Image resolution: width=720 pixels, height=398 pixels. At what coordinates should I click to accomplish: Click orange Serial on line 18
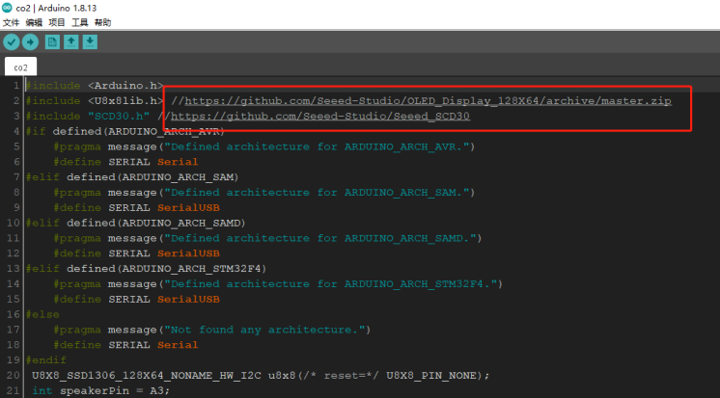(178, 345)
